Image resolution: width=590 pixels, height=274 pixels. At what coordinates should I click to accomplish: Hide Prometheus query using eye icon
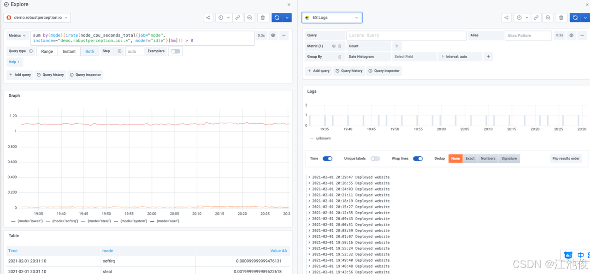[273, 35]
